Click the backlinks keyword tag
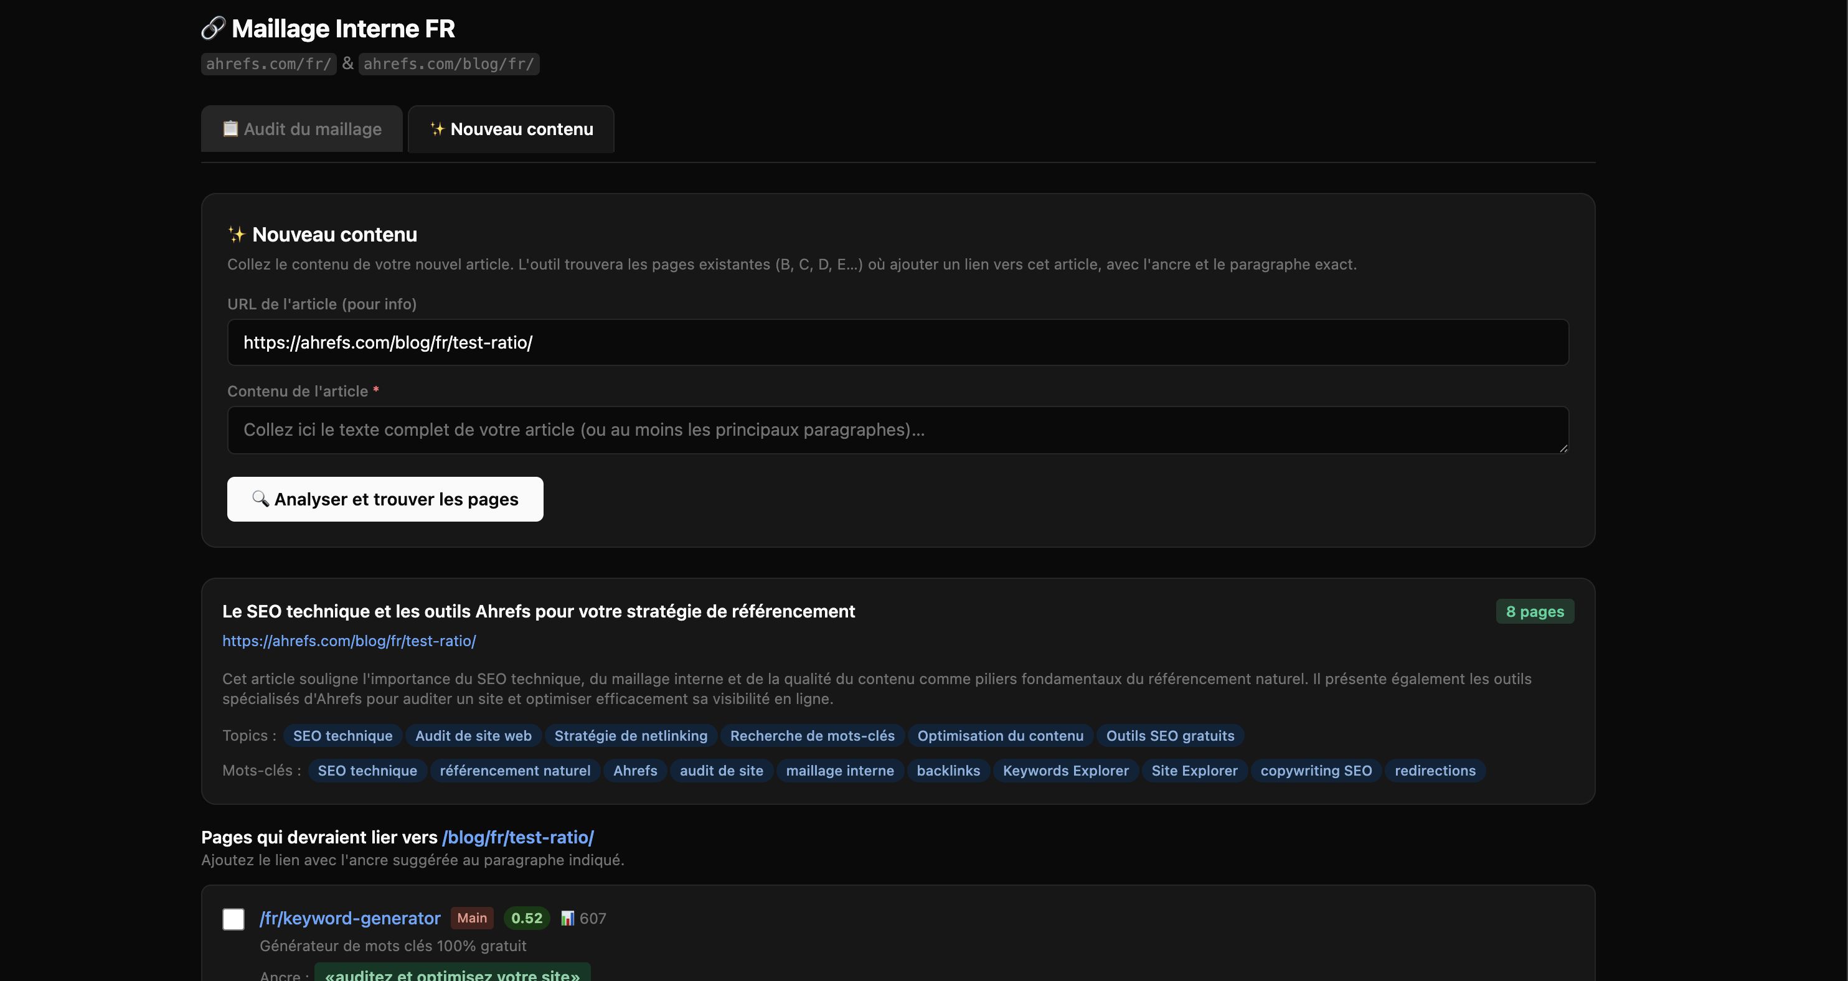Viewport: 1848px width, 981px height. point(948,770)
